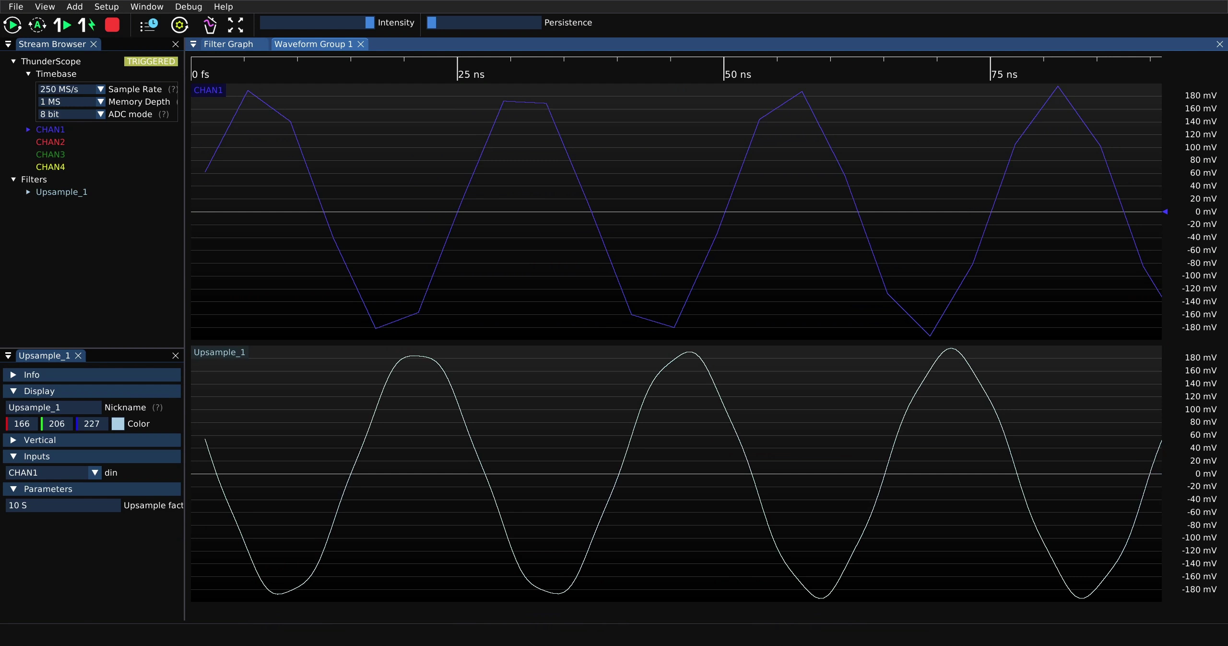Collapse the Filters tree node

[x=13, y=179]
